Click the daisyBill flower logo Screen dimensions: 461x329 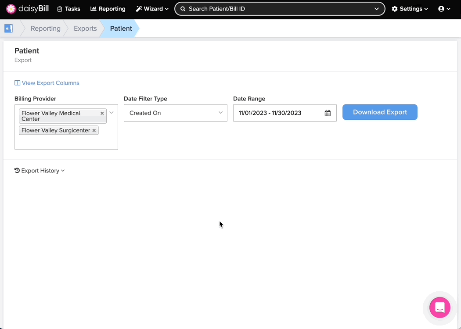click(x=11, y=9)
